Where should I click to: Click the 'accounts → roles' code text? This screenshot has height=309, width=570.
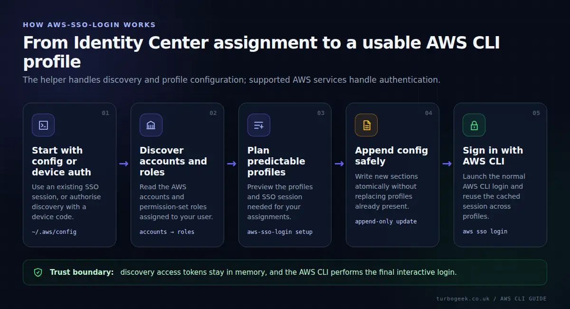[167, 232]
